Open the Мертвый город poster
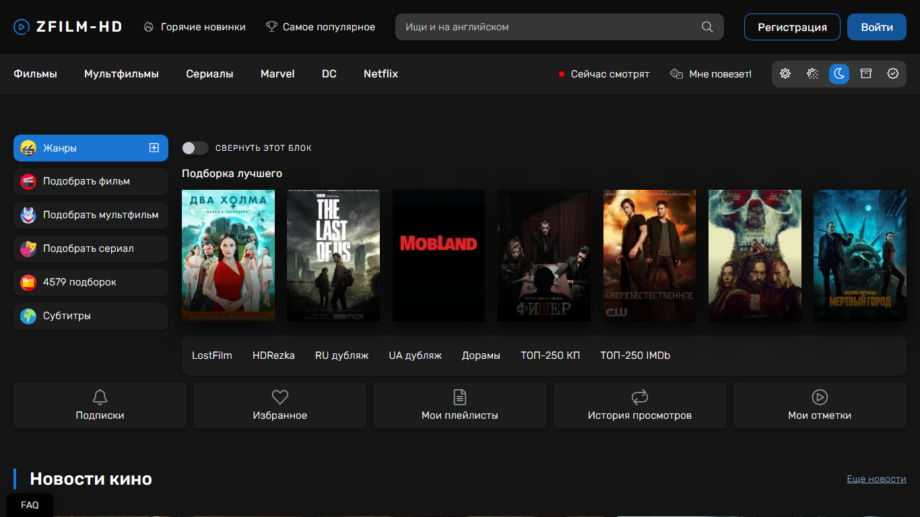 tap(860, 256)
